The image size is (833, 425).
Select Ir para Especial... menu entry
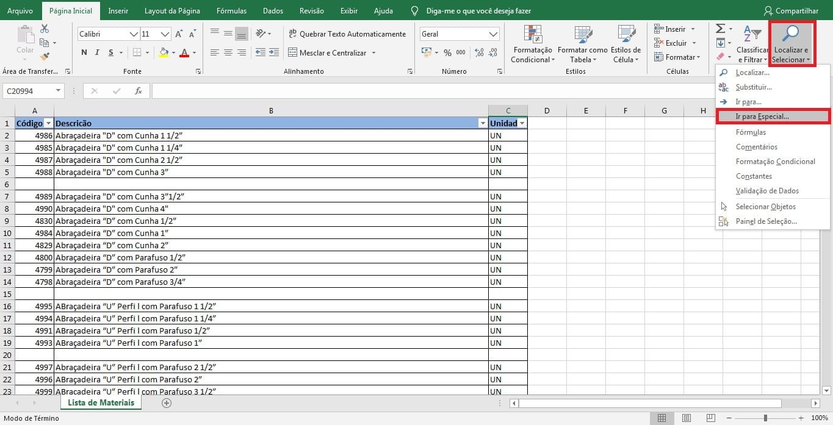tap(773, 116)
